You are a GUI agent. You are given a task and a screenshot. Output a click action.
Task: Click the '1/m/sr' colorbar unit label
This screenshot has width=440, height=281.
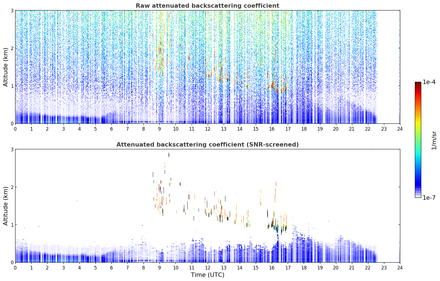coord(434,140)
